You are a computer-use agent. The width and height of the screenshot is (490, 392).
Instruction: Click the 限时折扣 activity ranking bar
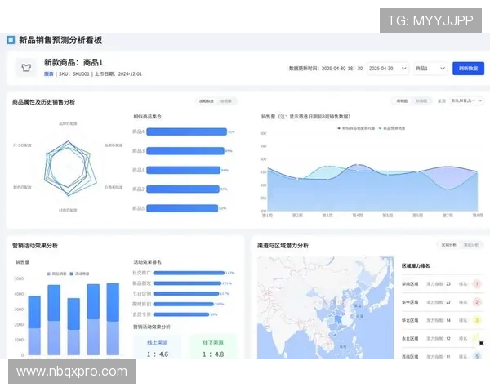click(184, 304)
